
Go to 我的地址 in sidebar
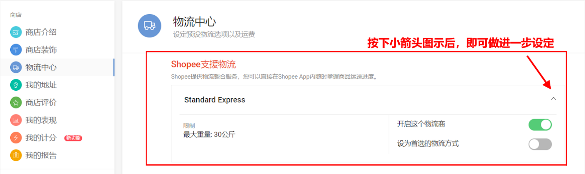(x=41, y=85)
